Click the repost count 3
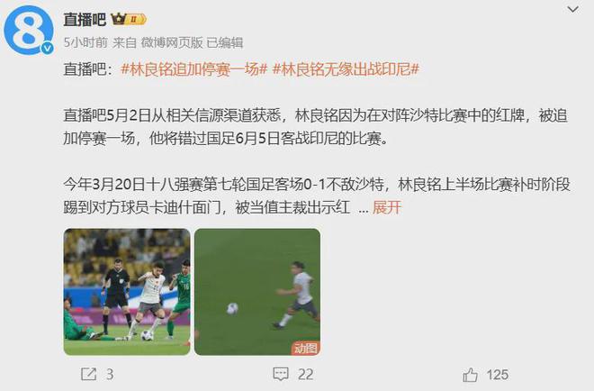The image size is (594, 391). (x=110, y=375)
